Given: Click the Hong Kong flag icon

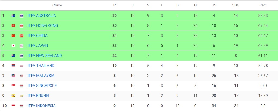Looking at the screenshot, I should pos(13,26).
